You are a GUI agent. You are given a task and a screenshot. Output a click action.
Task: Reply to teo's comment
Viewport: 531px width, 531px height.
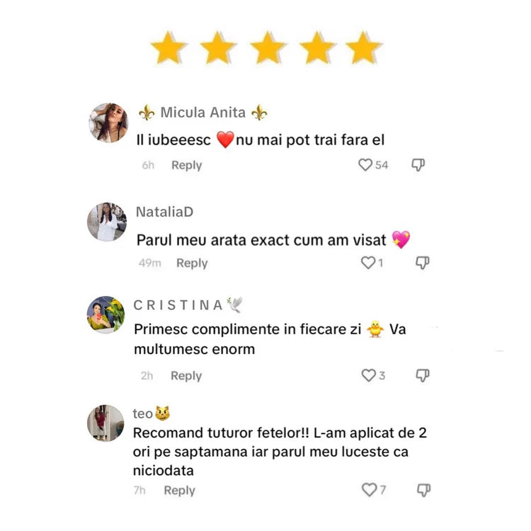tap(180, 491)
